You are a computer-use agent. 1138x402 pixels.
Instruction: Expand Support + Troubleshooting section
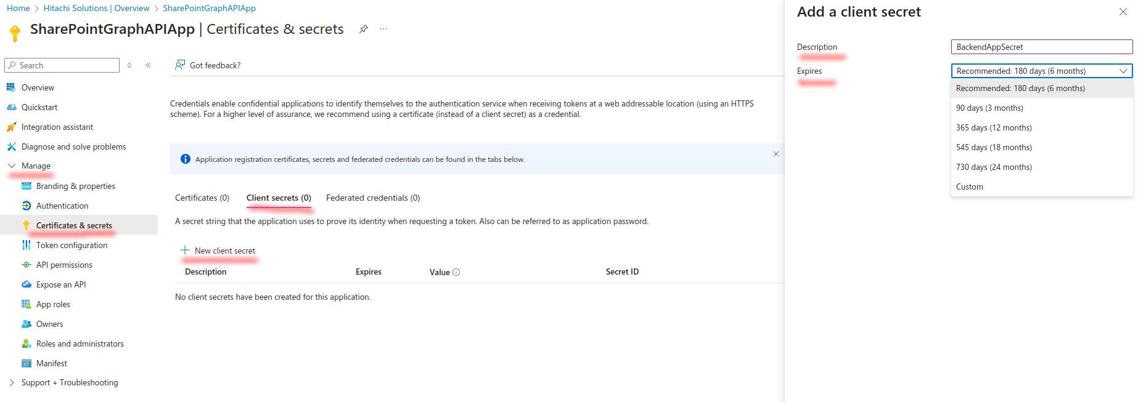(x=12, y=382)
